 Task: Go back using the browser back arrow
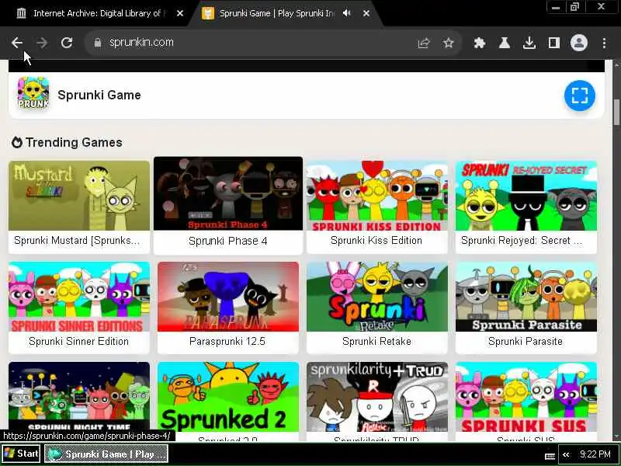(x=17, y=43)
